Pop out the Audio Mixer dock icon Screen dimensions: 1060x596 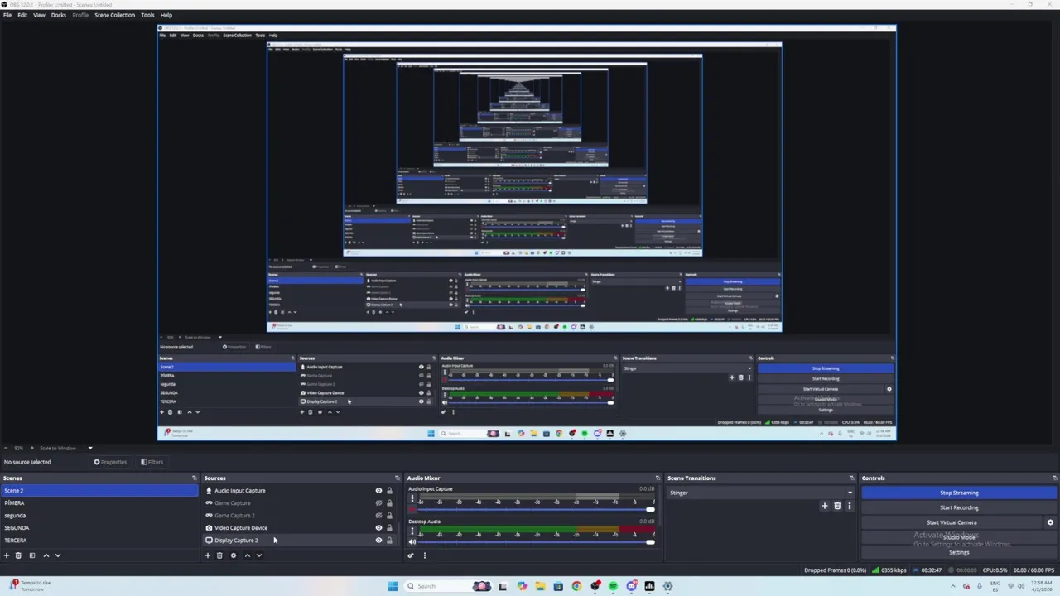tap(658, 478)
